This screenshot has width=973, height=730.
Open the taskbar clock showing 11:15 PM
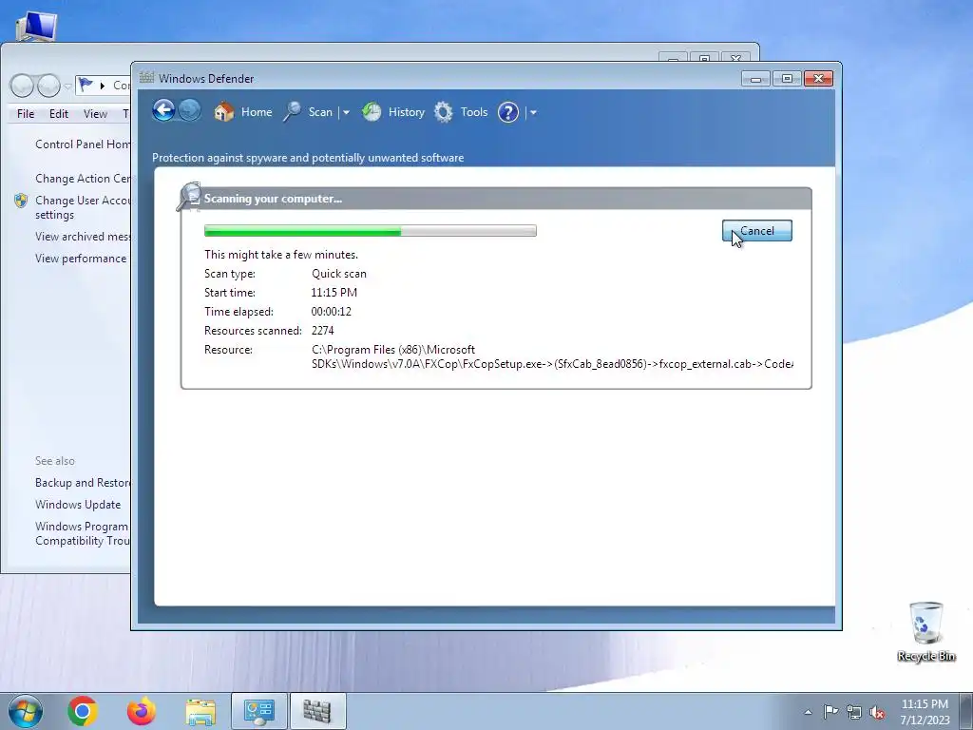(925, 712)
